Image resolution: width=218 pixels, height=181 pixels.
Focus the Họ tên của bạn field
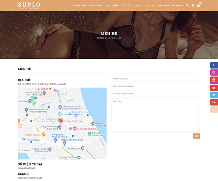[156, 79]
